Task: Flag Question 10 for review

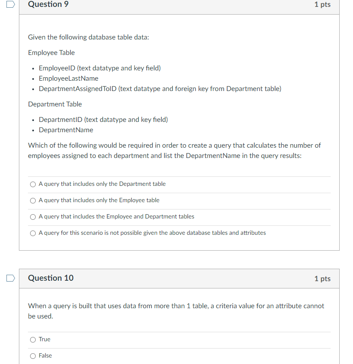Action: click(10, 278)
